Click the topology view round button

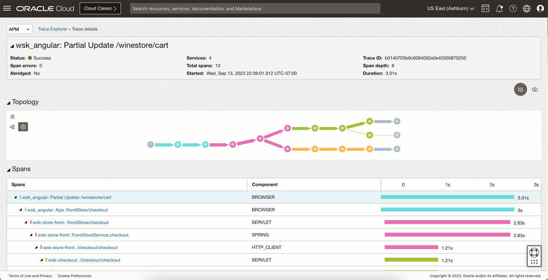(x=521, y=89)
